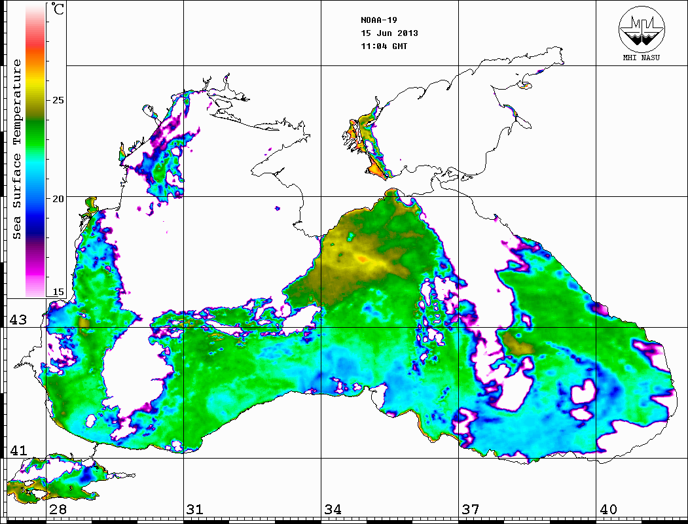Click longitude label 37

[x=471, y=509]
